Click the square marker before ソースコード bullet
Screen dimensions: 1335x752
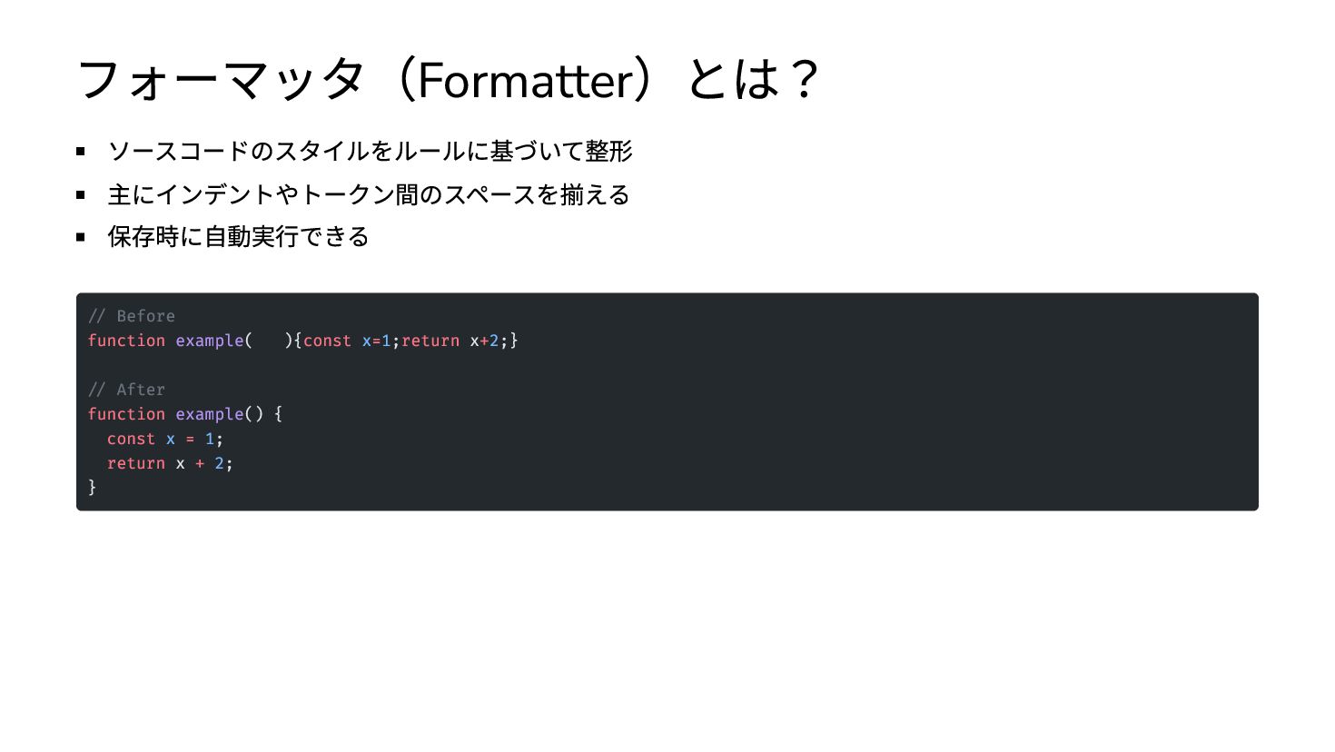81,152
